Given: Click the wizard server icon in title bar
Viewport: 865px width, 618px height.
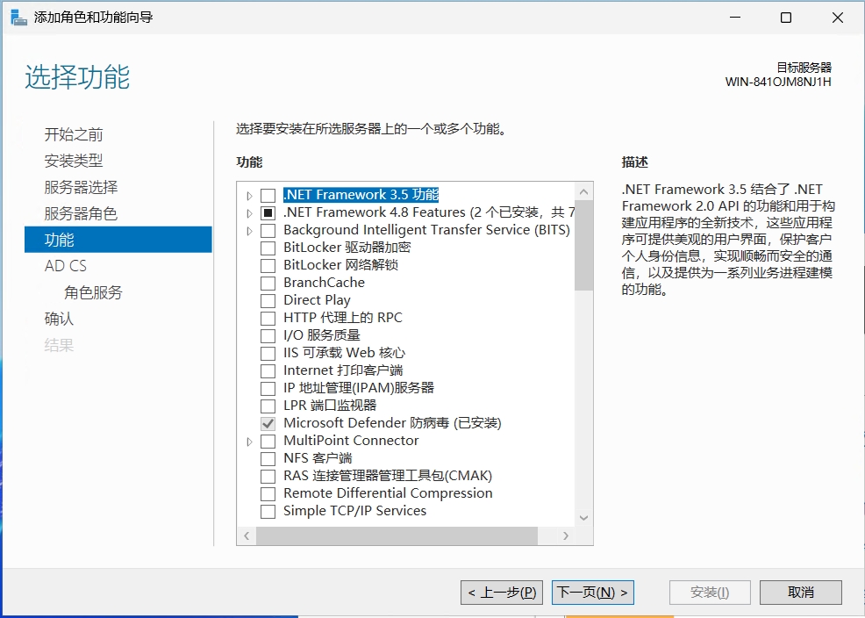Looking at the screenshot, I should tap(18, 18).
